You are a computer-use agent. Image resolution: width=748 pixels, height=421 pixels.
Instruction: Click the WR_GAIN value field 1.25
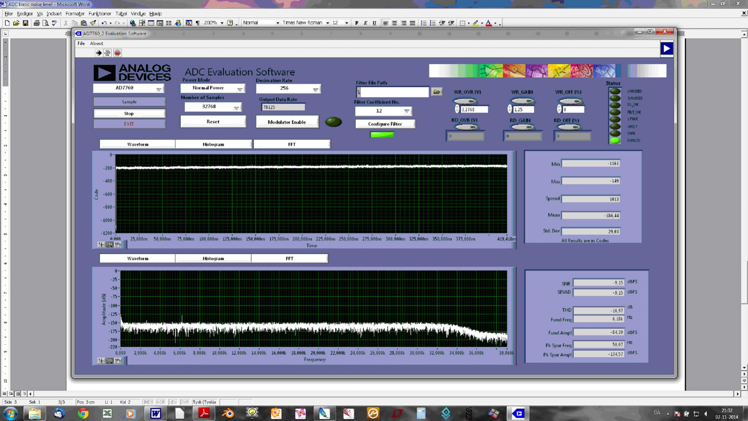523,110
